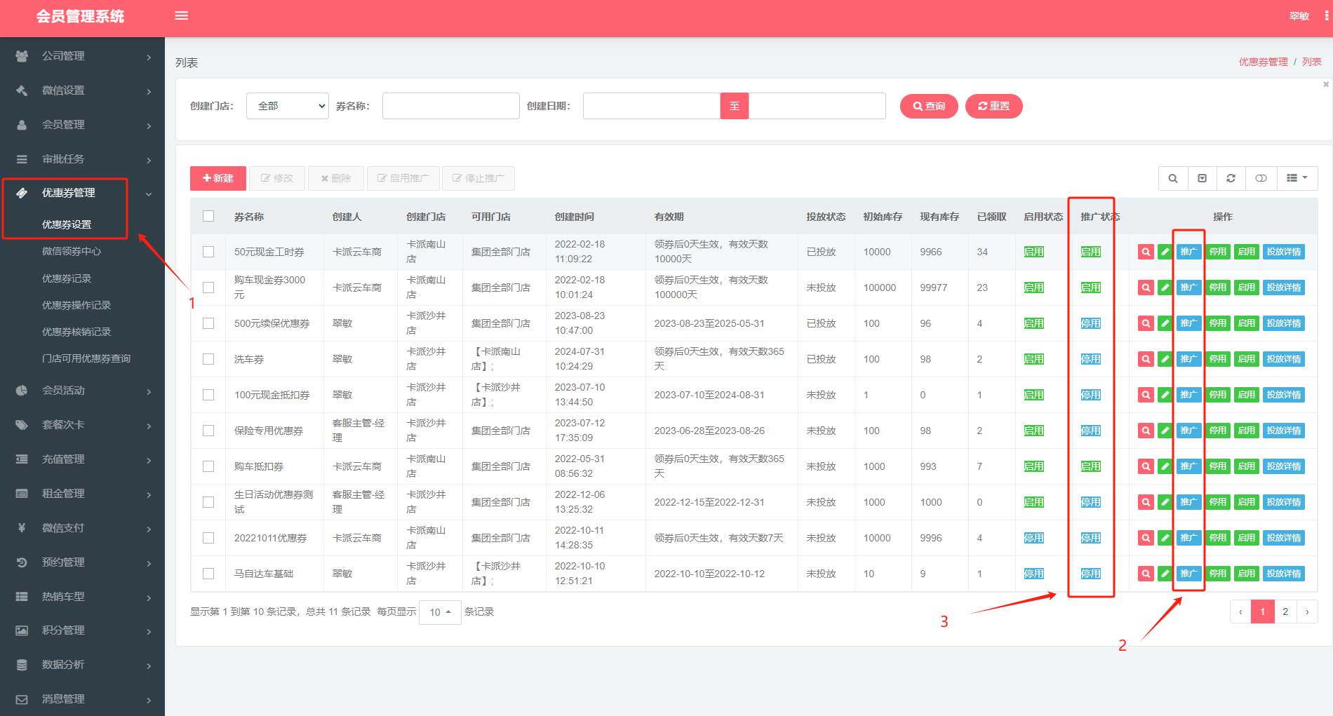The height and width of the screenshot is (716, 1333).
Task: Click the refresh table icon
Action: click(1231, 178)
